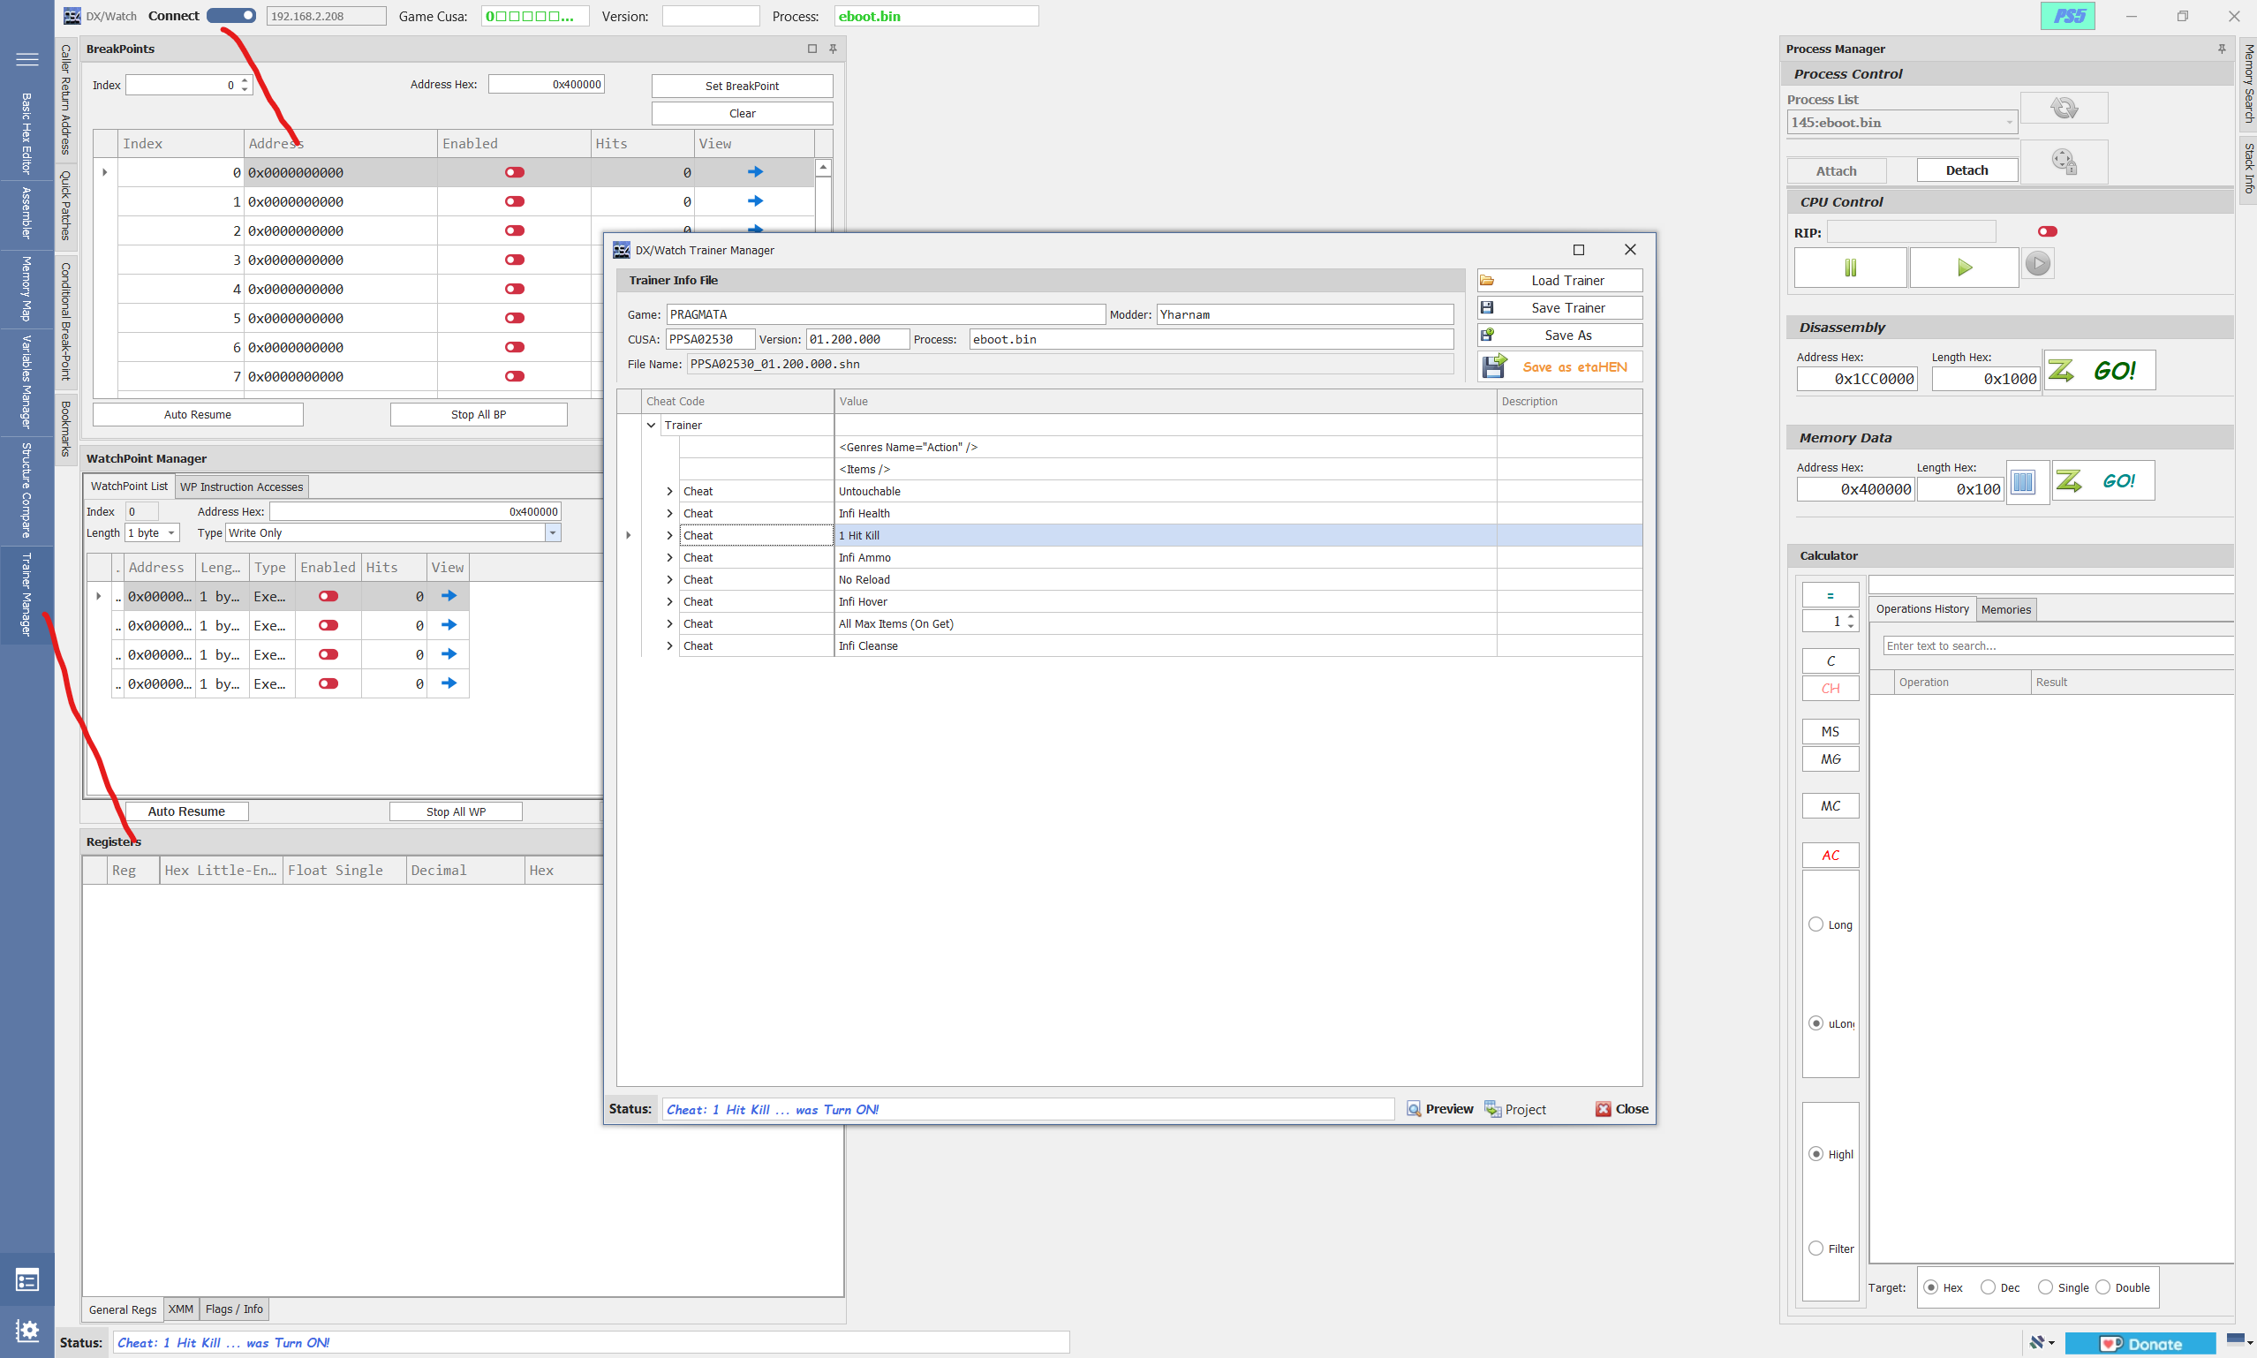Open the watchpoint Length dropdown
Screen dimensions: 2257x1358
[171, 532]
